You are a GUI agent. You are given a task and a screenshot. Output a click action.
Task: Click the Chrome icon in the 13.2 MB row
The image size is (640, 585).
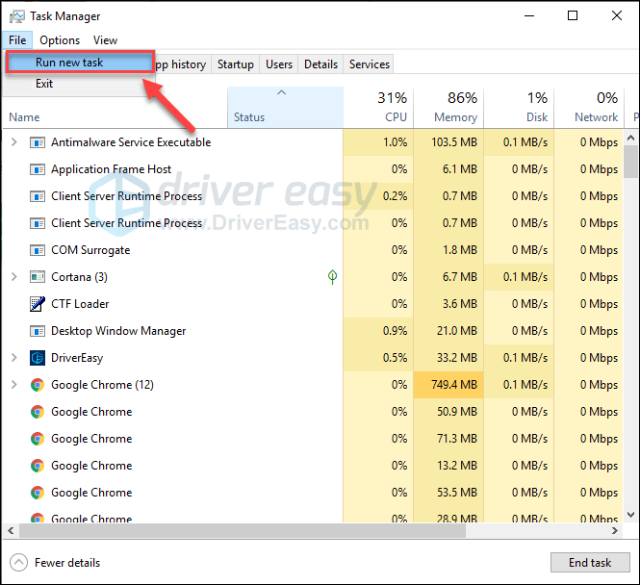[38, 466]
